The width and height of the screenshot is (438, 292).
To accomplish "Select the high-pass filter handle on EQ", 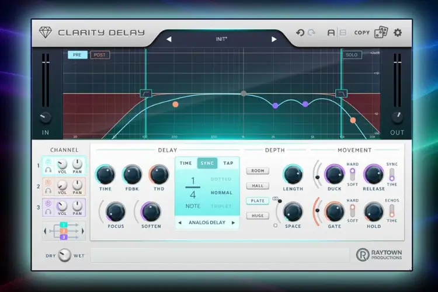I will click(146, 93).
